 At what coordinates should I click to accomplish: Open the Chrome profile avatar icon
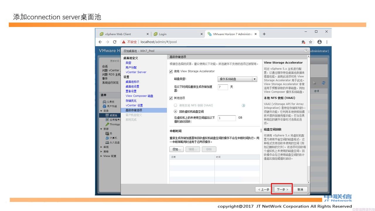pos(319,42)
